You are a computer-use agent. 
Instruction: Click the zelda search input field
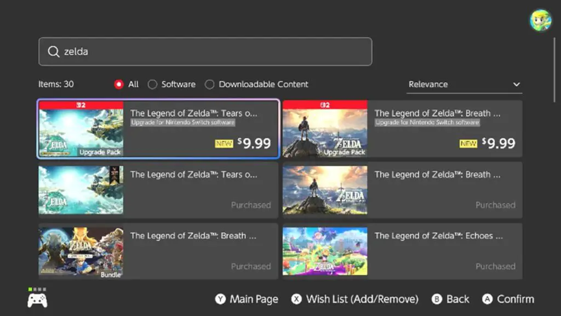point(205,52)
